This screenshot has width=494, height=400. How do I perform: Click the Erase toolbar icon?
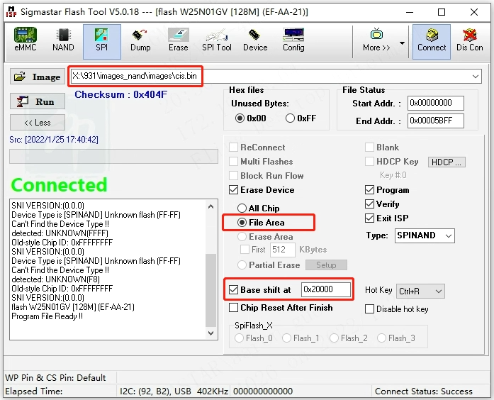[178, 40]
